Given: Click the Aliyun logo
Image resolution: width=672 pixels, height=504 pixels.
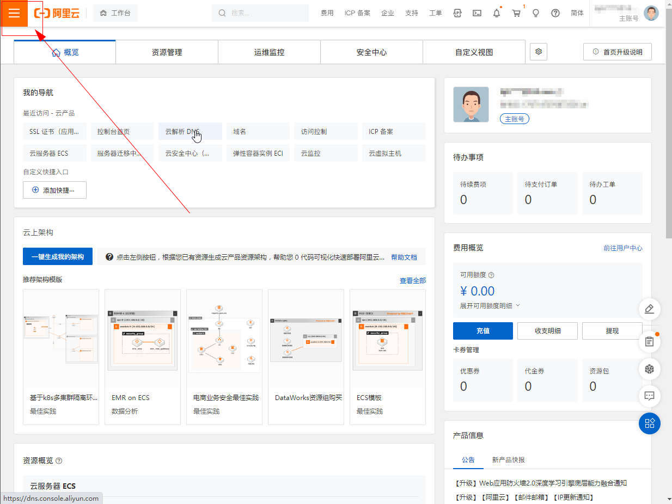Looking at the screenshot, I should tap(57, 13).
